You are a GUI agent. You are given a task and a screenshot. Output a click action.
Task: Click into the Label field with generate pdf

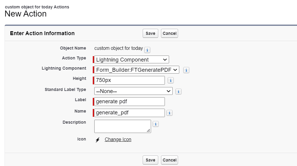coord(129,101)
